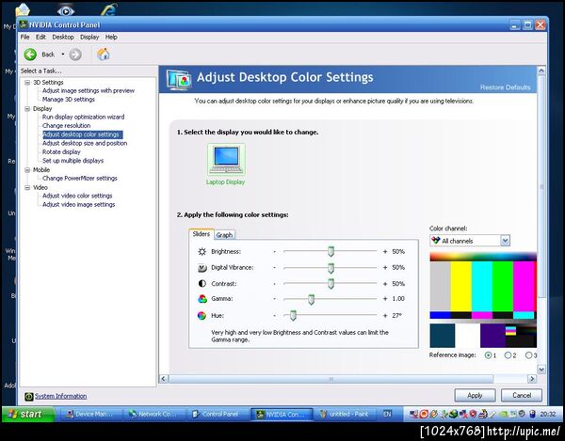Click the Contrast slider handle

tap(331, 283)
